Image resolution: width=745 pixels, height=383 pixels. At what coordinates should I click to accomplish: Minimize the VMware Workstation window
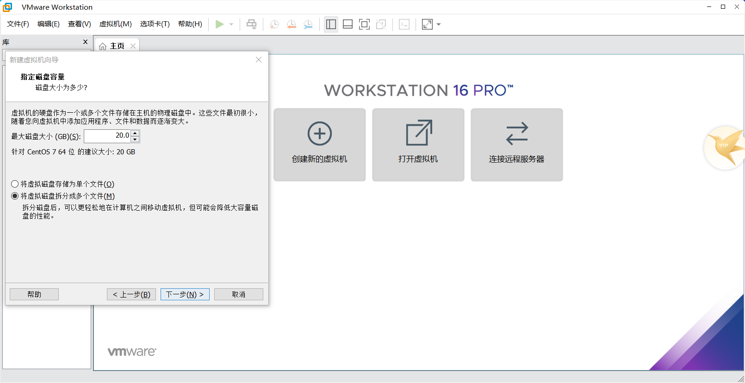click(x=709, y=7)
